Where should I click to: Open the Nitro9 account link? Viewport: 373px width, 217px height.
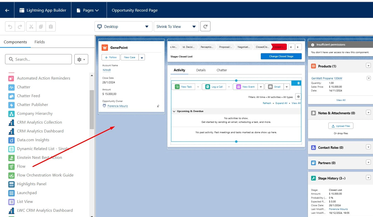[107, 70]
